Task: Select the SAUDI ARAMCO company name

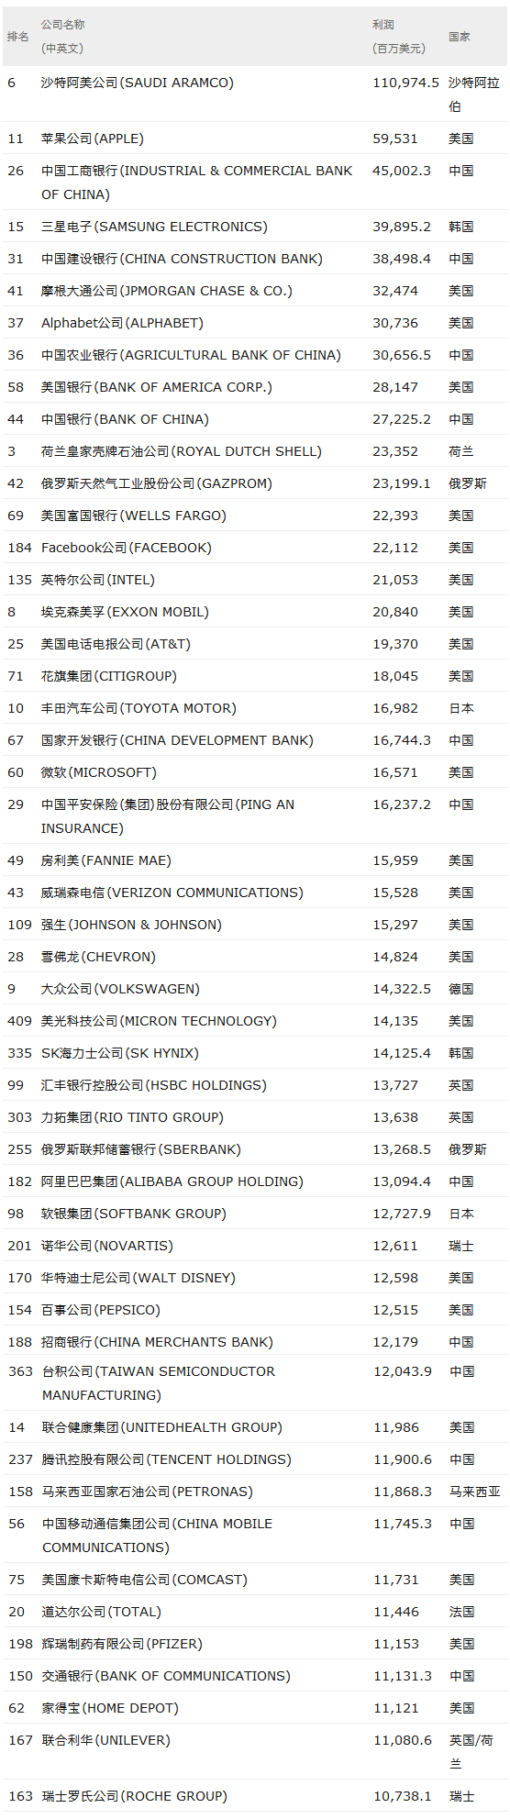Action: 138,83
